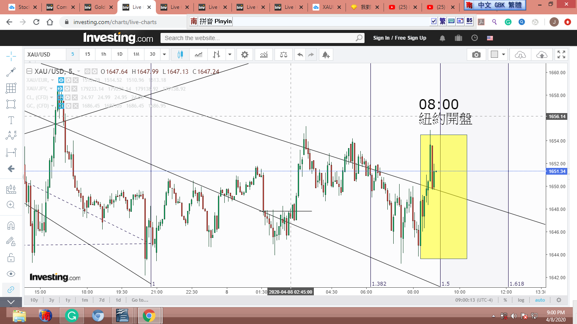Toggle hide all drawings eye icon
This screenshot has height=324, width=577.
(x=11, y=273)
